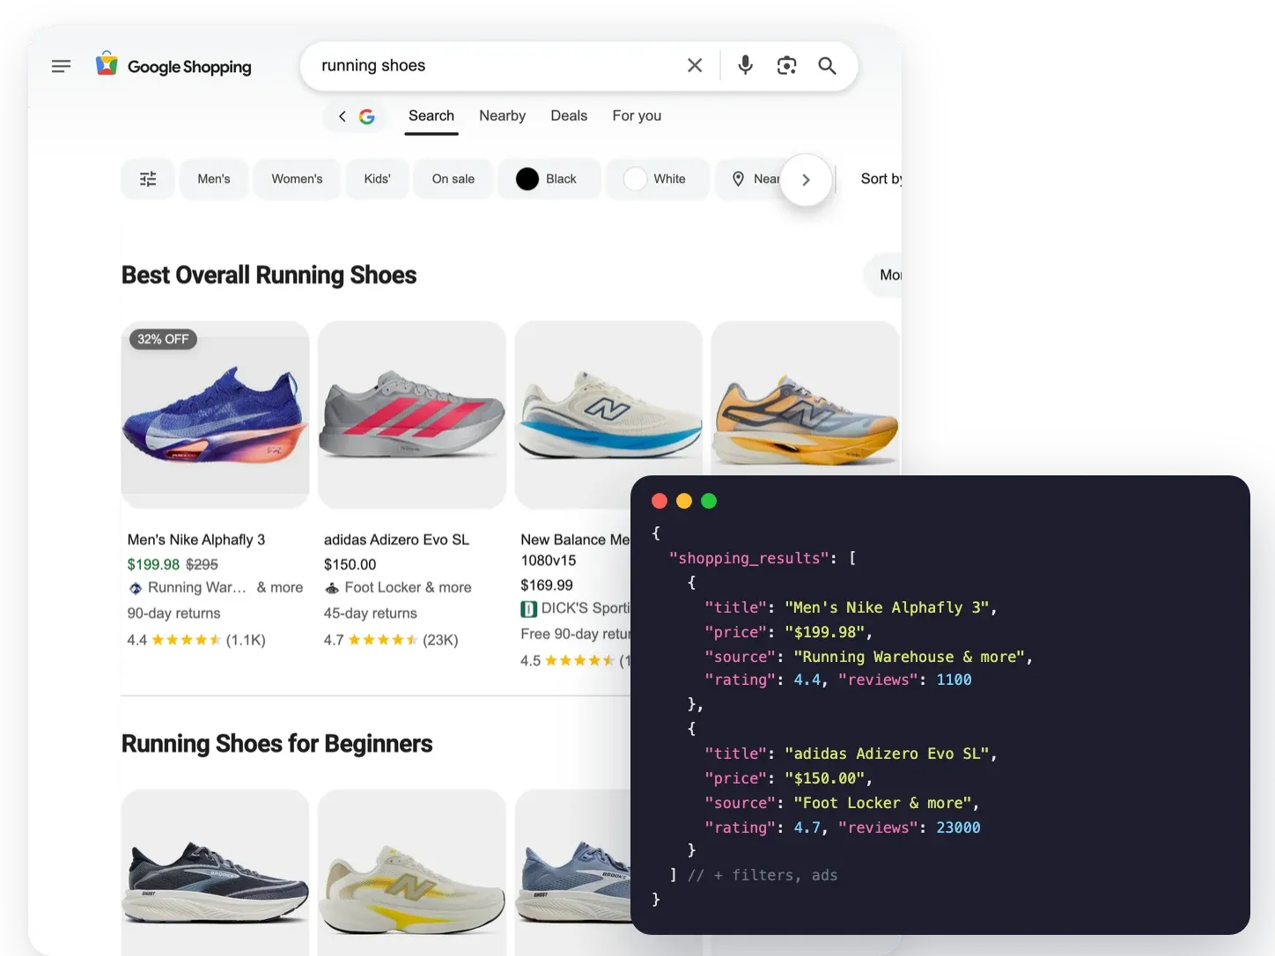Click the DICK'S Sporting Goods store icon
Screen dimensions: 1275x956
pos(528,608)
